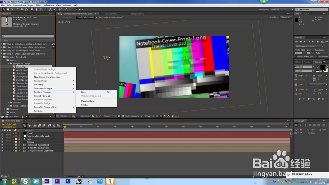Open the RAM Preview Options dropdown
329x185 pixels.
pos(309,46)
